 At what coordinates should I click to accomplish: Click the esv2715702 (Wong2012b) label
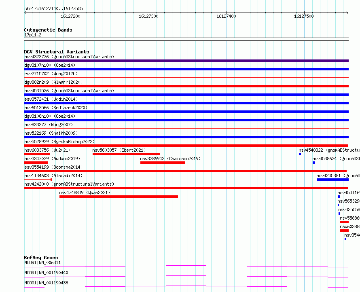pyautogui.click(x=51, y=74)
